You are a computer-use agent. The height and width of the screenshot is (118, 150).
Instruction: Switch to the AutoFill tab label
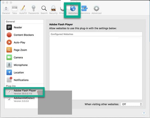click(x=23, y=13)
